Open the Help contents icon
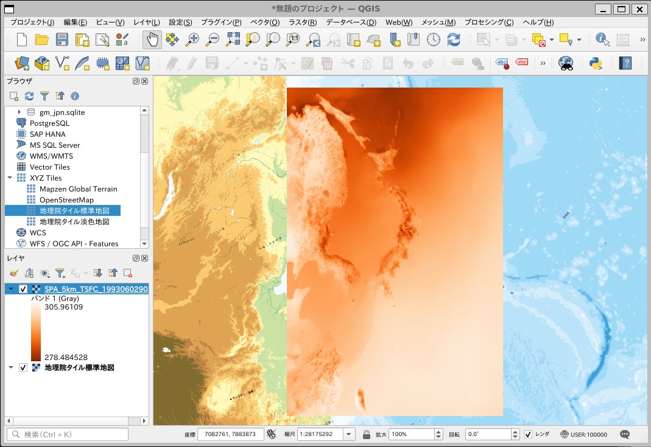This screenshot has height=447, width=651. pos(625,63)
